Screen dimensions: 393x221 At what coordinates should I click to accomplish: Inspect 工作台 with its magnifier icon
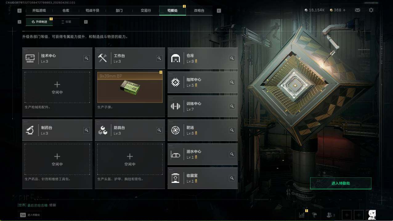click(159, 58)
